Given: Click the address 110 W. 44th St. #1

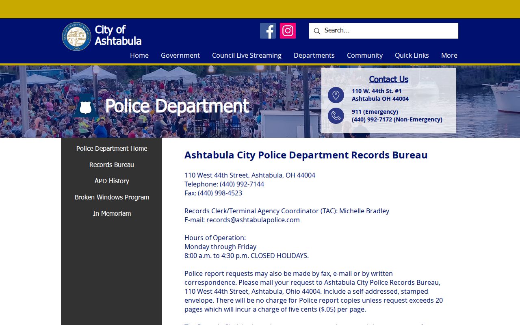Looking at the screenshot, I should [x=377, y=91].
